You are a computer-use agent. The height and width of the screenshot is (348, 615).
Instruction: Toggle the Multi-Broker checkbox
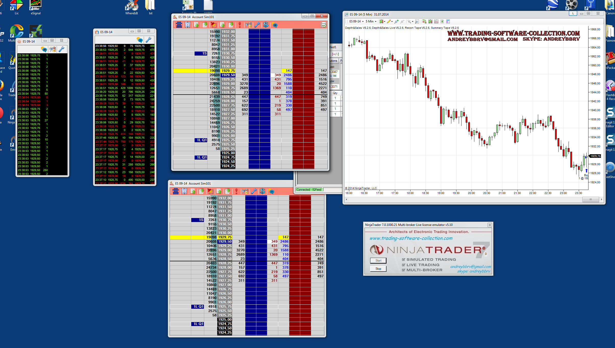coord(404,270)
